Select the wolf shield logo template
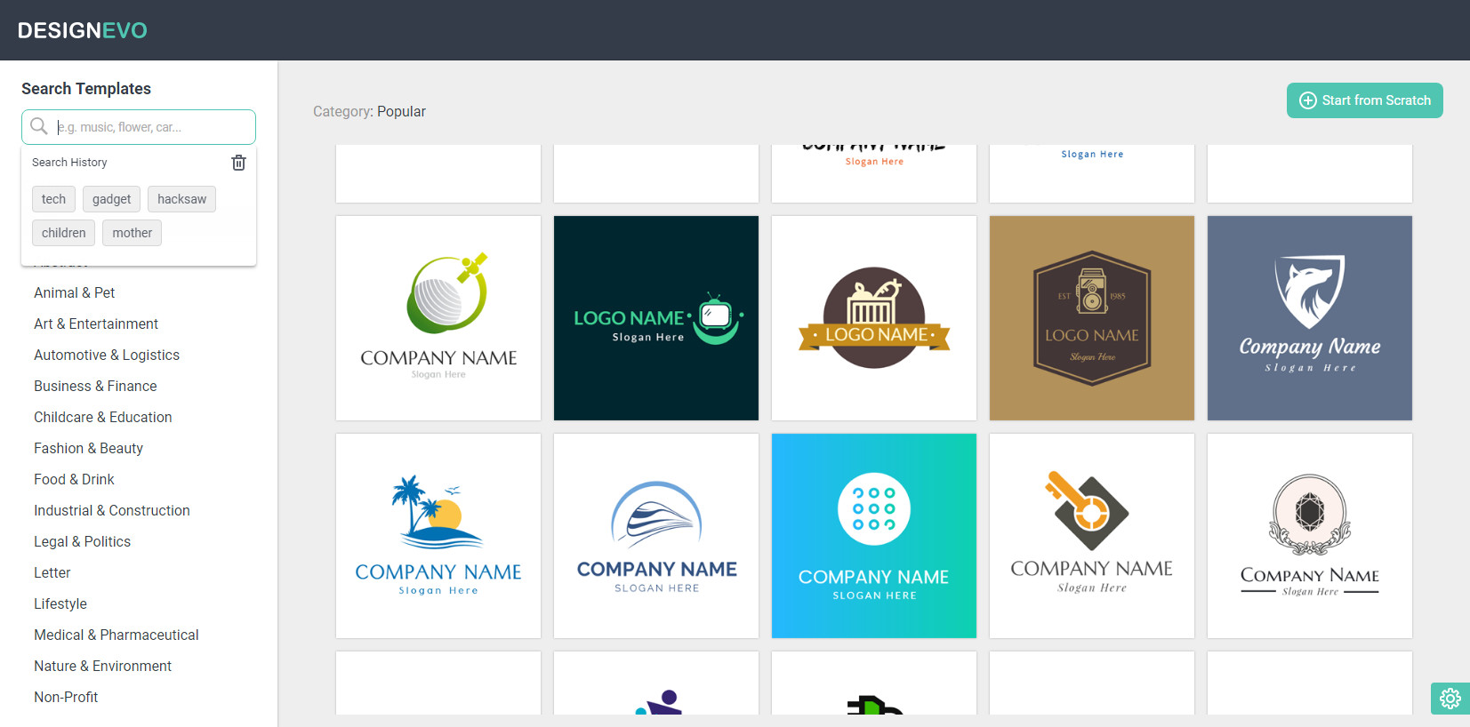This screenshot has width=1470, height=727. coord(1309,318)
